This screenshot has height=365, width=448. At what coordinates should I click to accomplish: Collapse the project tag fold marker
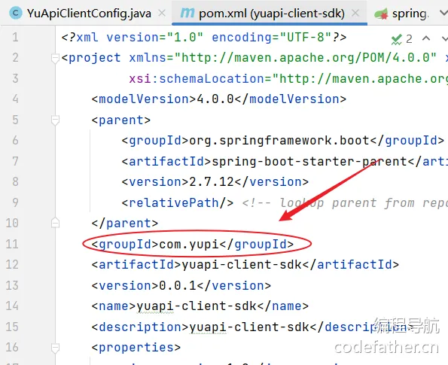point(55,58)
